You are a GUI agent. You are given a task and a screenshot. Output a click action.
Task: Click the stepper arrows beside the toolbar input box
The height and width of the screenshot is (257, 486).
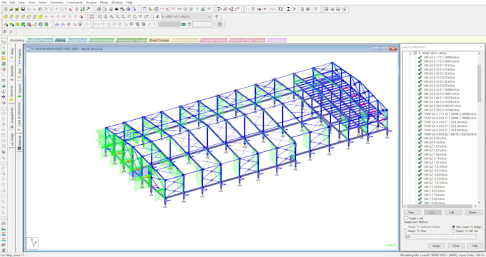214,24
